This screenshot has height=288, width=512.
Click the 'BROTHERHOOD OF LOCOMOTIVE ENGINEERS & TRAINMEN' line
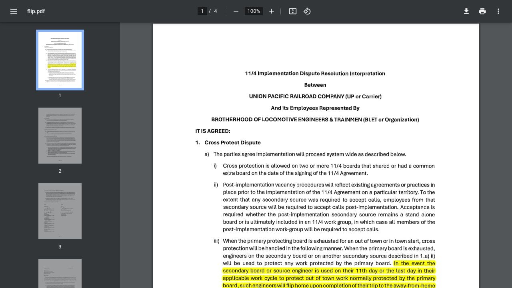pos(315,120)
